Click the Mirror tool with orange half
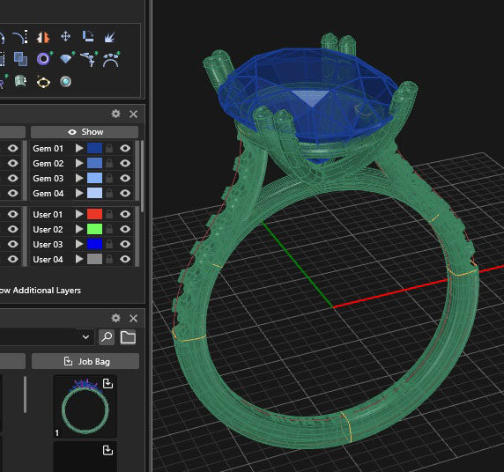The image size is (504, 472). [43, 37]
